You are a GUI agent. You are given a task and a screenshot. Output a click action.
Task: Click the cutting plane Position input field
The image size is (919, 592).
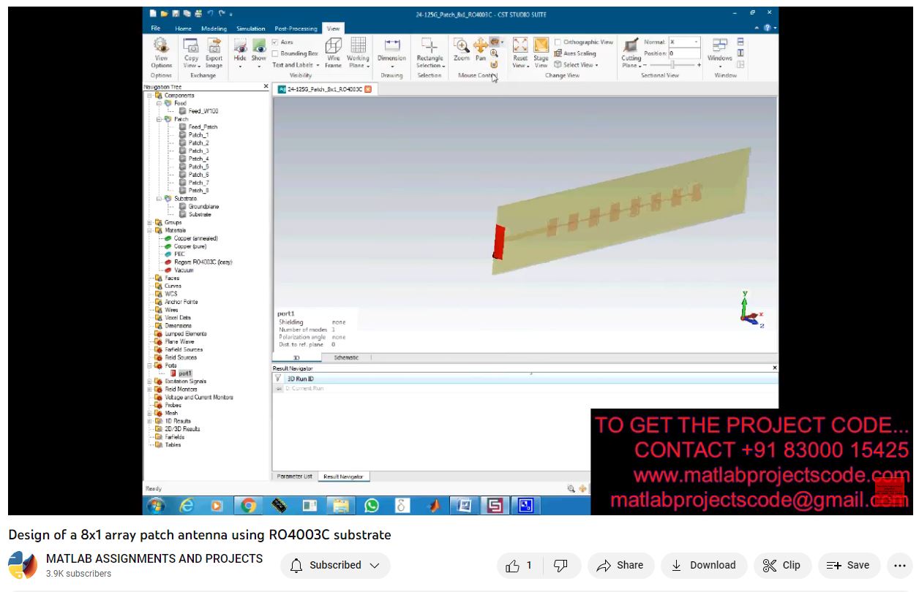tap(684, 53)
